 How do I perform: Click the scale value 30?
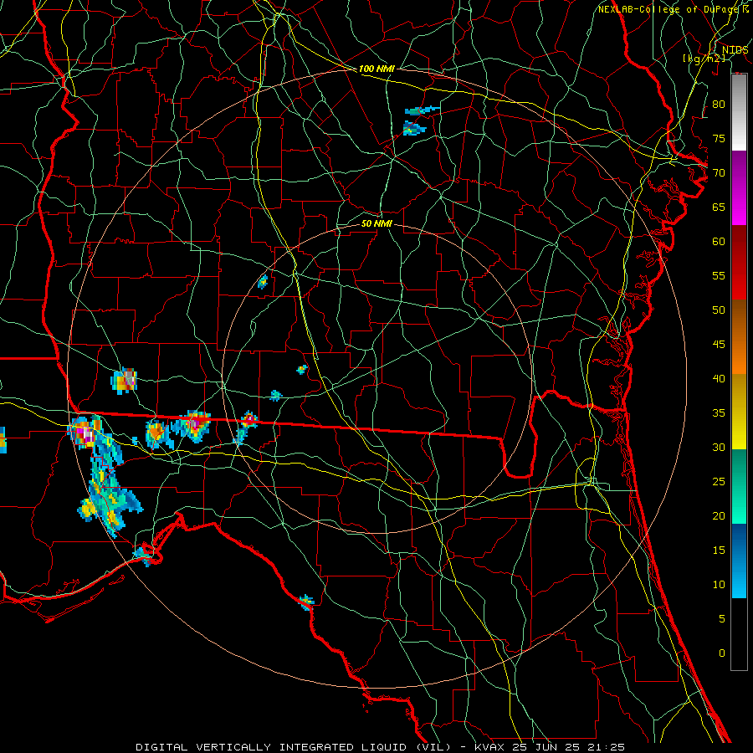point(719,447)
